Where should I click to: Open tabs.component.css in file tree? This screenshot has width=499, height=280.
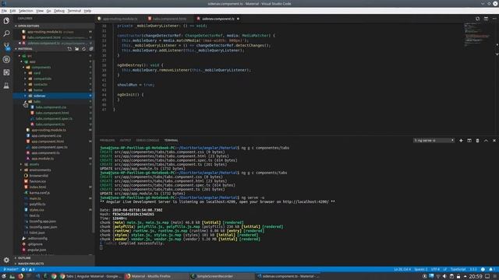pyautogui.click(x=51, y=107)
